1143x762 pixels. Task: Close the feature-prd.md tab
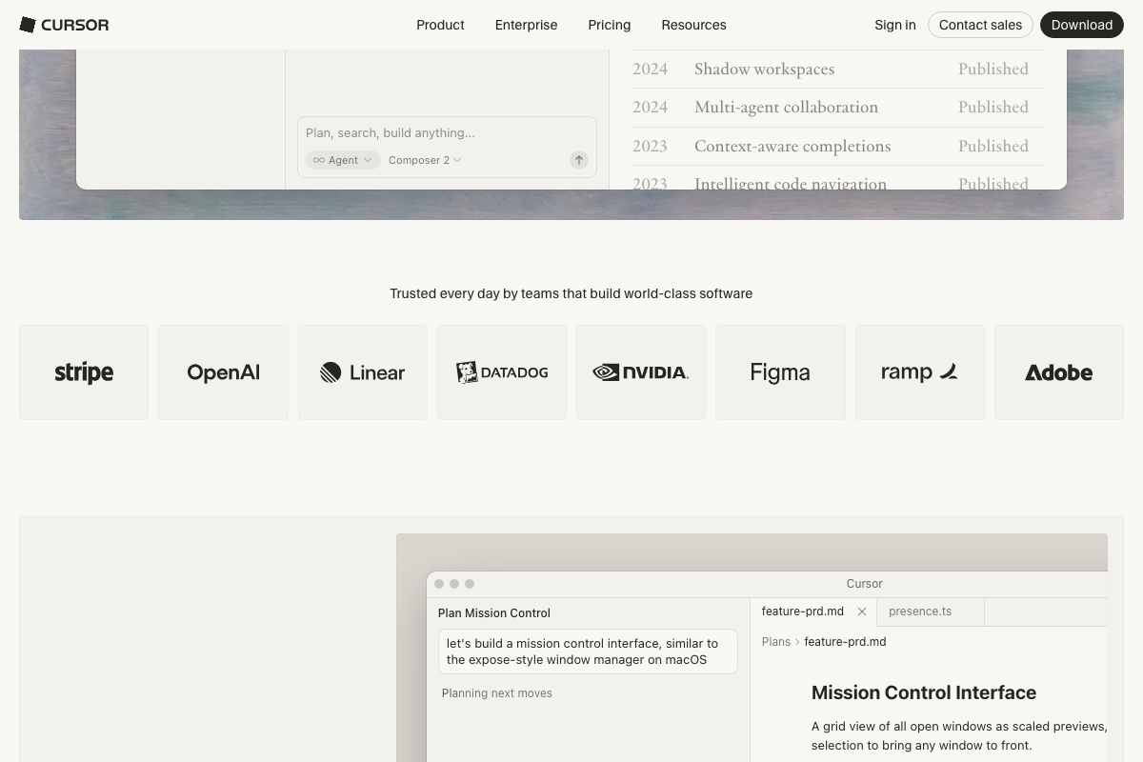tap(862, 612)
